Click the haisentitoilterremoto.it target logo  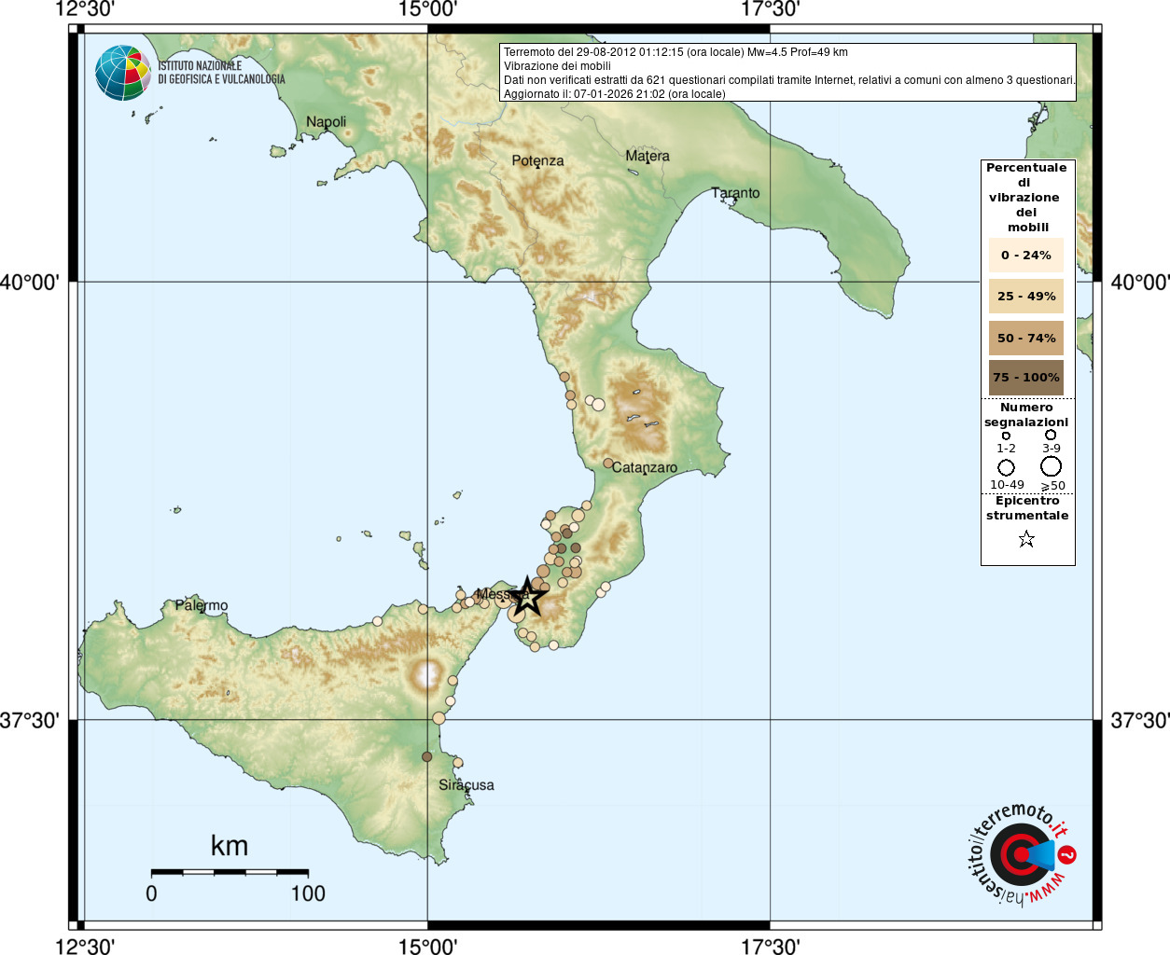1021,854
